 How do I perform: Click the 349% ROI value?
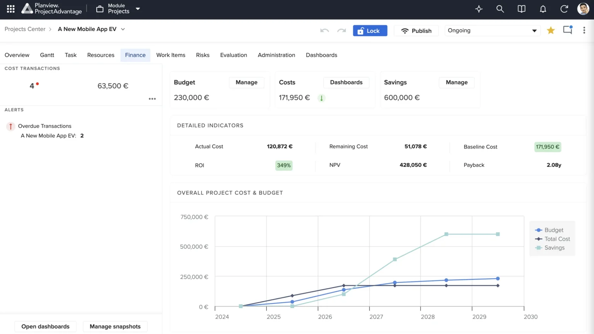pos(284,165)
